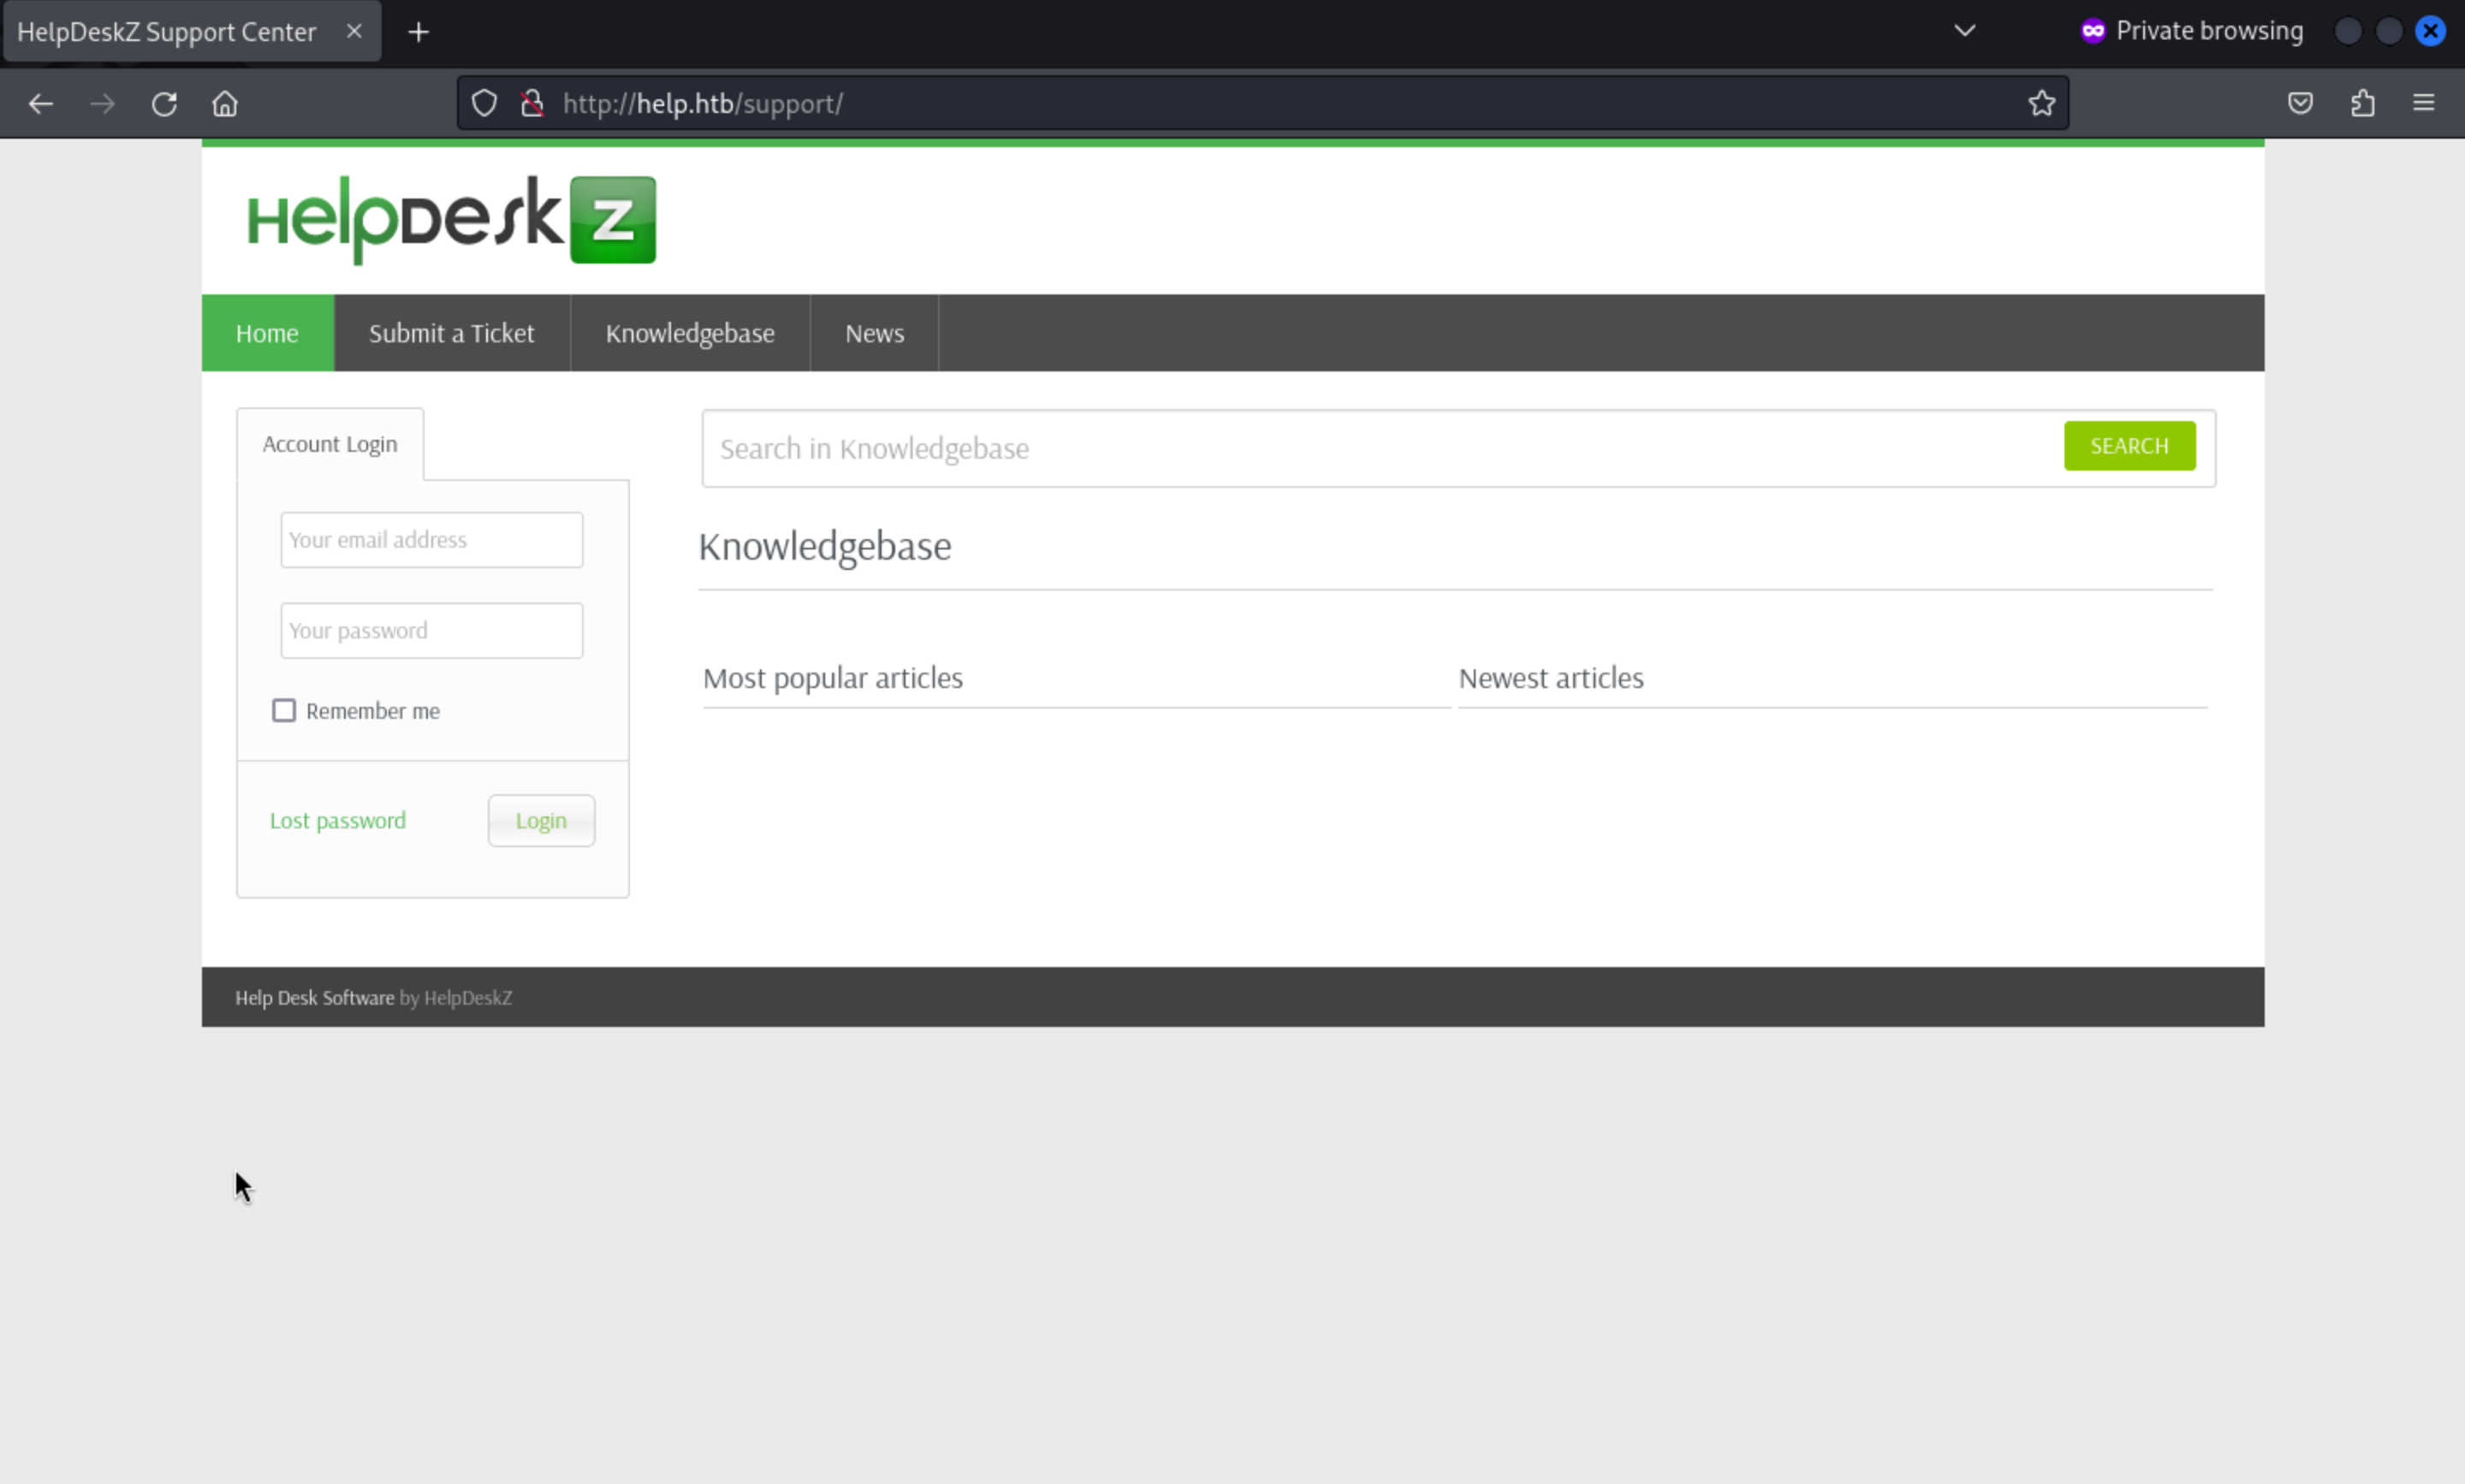This screenshot has width=2465, height=1484.
Task: Click the insecure connection padlock icon
Action: pos(532,103)
